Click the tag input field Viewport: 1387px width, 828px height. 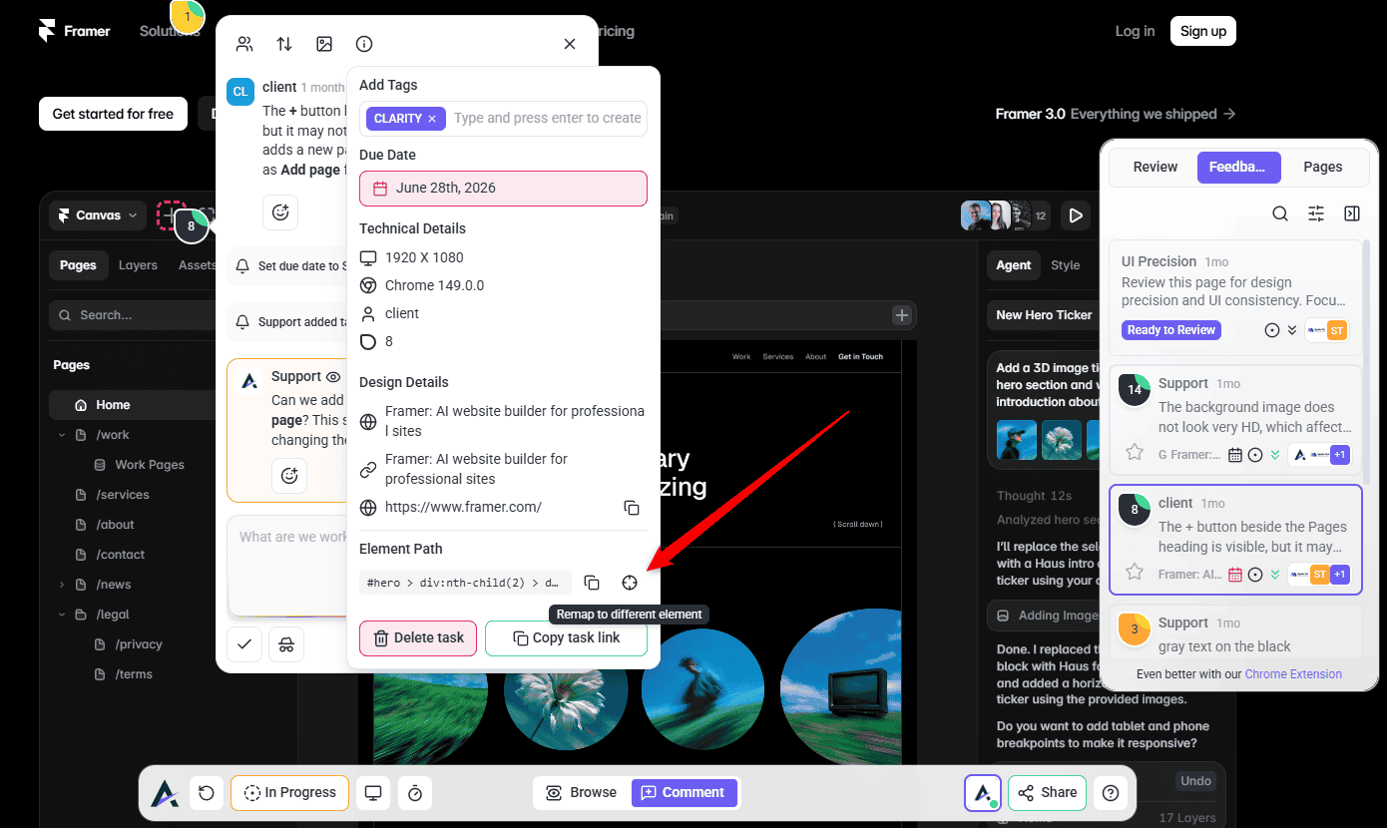pos(547,119)
